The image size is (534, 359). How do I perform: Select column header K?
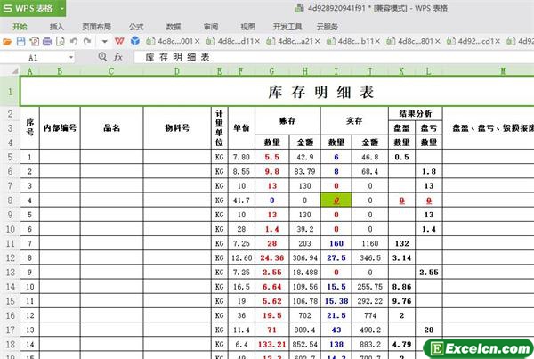(x=402, y=71)
